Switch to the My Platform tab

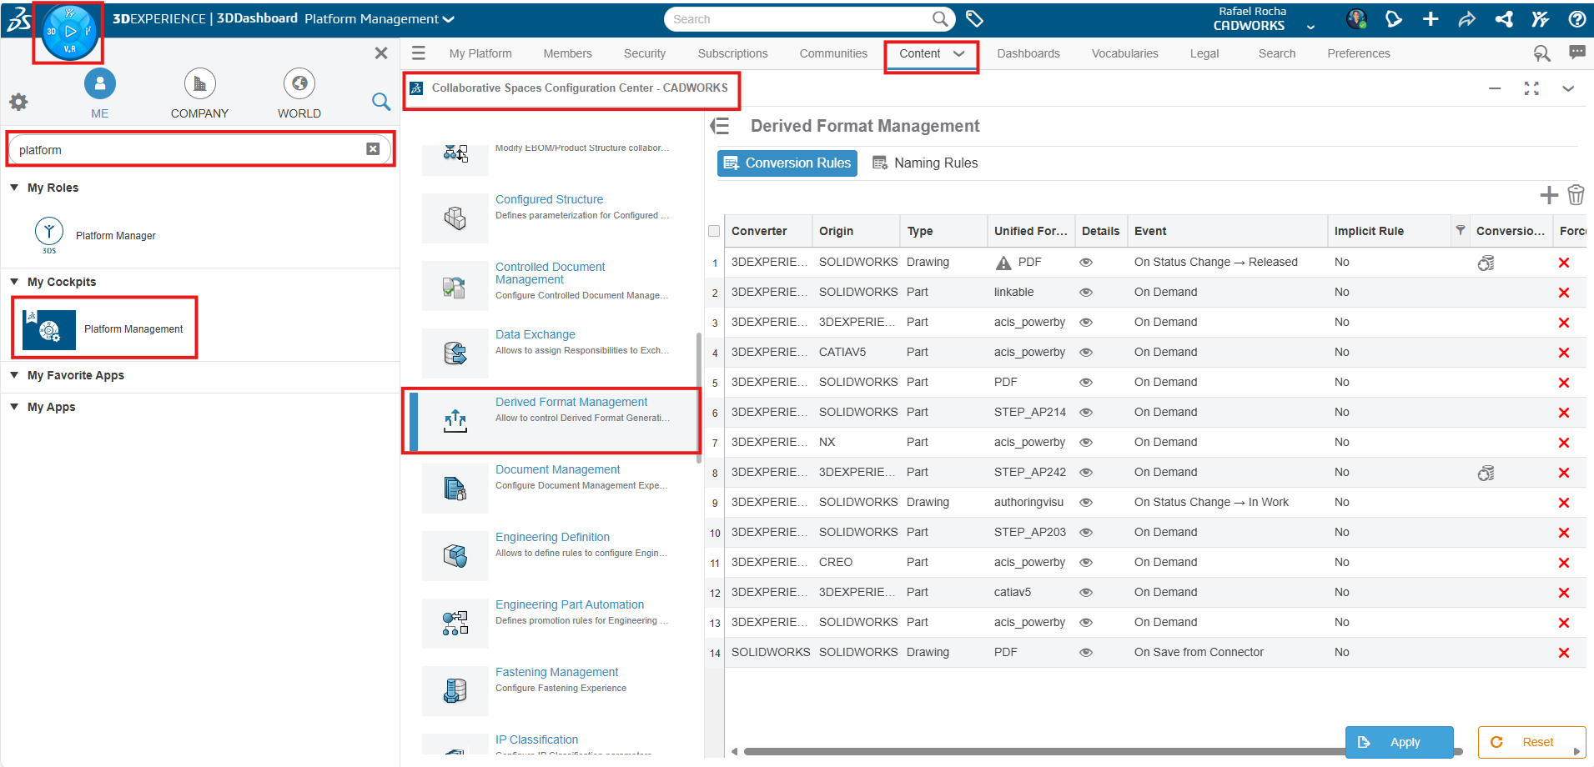480,53
